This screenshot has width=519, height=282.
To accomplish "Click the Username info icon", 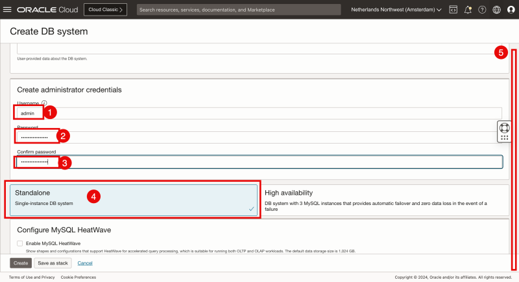I will (44, 103).
